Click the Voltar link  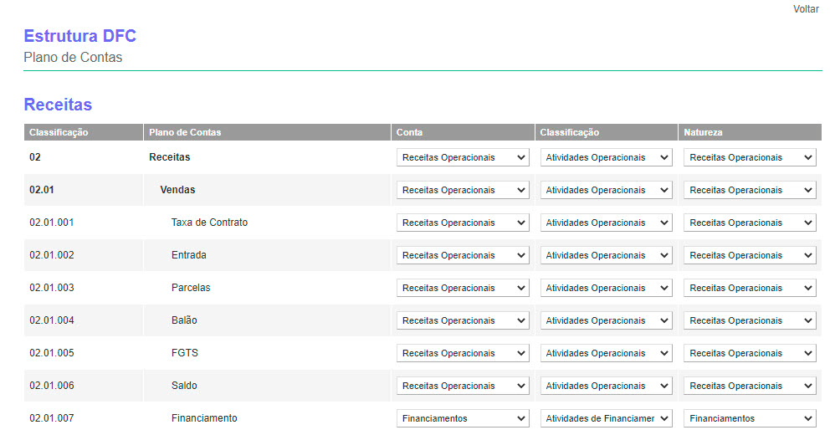(806, 8)
